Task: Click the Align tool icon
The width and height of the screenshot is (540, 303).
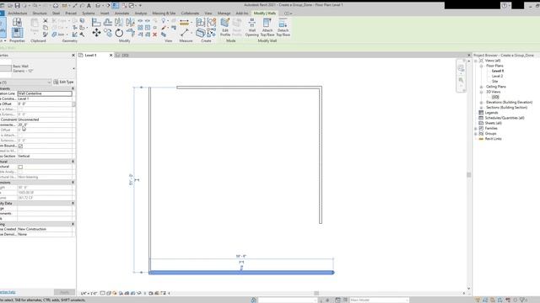Action: tap(96, 23)
